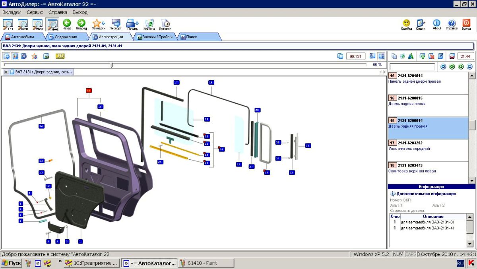The width and height of the screenshot is (477, 269).
Task: Click the recycle export icon in parts toolbar
Action: pos(403,56)
